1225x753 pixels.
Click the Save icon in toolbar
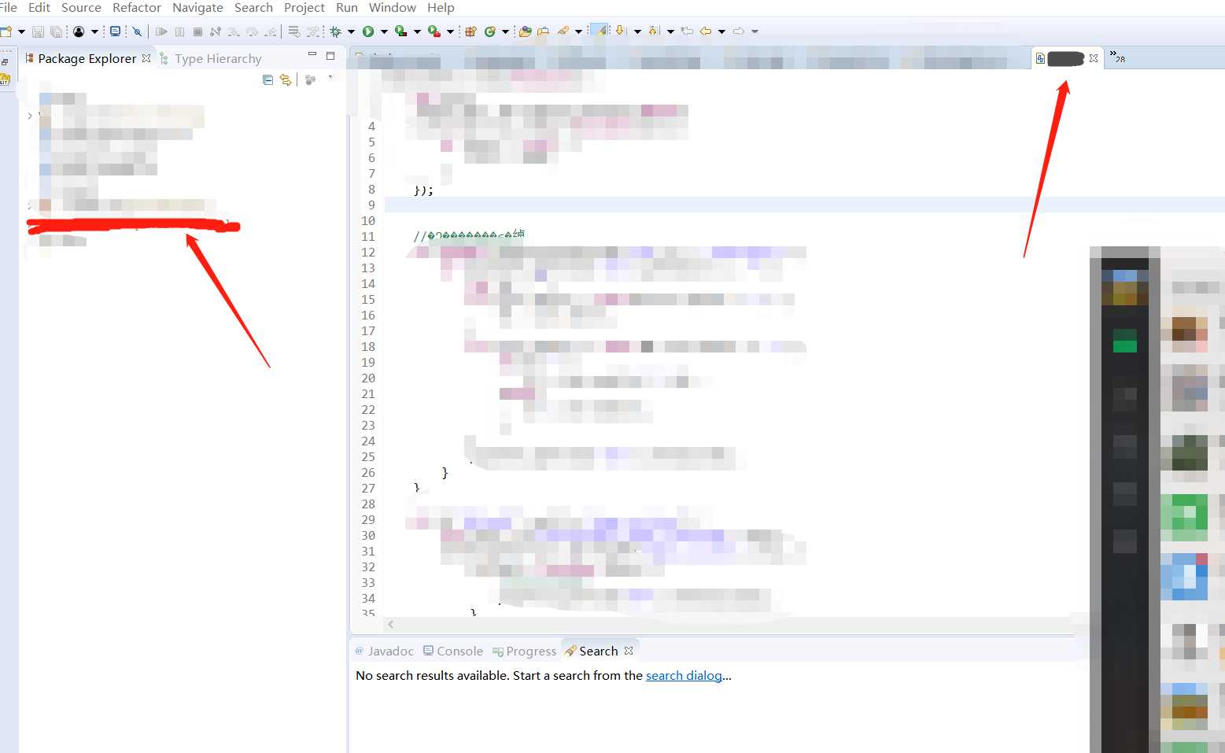(38, 31)
